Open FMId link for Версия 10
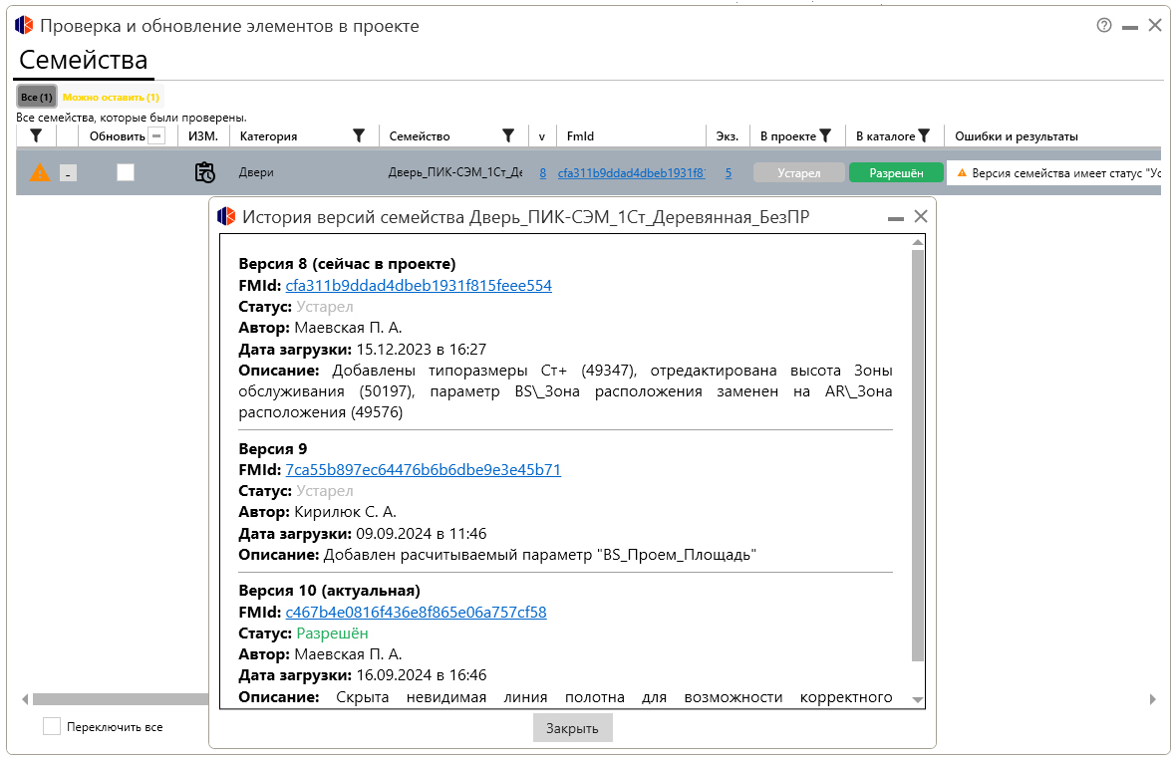Image resolution: width=1176 pixels, height=759 pixels. pyautogui.click(x=416, y=612)
